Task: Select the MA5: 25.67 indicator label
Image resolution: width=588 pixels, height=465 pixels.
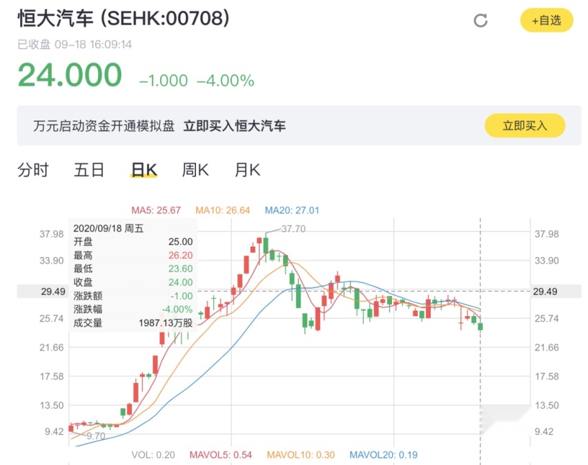Action: [x=156, y=210]
